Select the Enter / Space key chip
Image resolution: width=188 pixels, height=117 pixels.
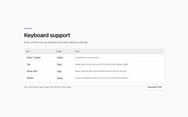coord(34,58)
